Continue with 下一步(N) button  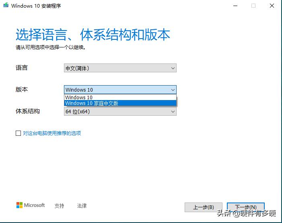point(246,207)
